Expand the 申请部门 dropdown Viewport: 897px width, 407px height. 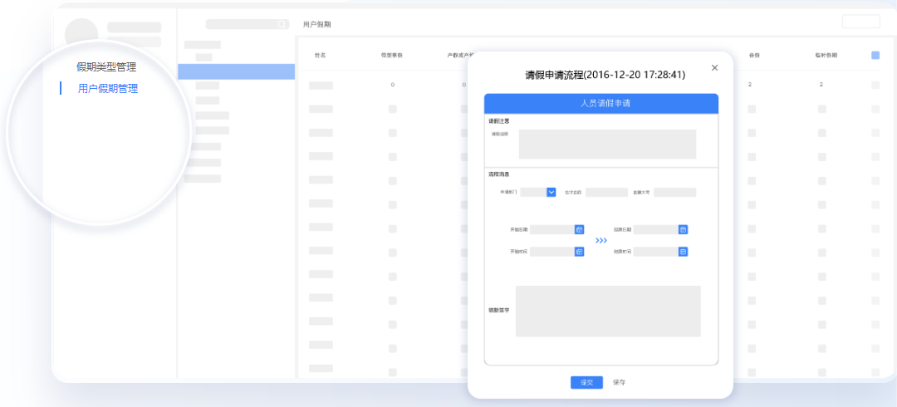click(551, 192)
